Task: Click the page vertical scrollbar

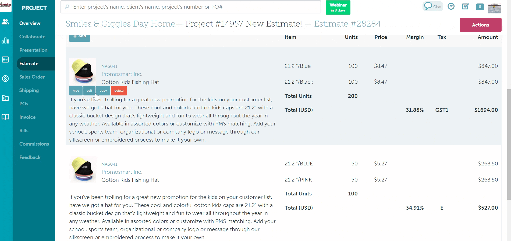Action: (x=509, y=144)
